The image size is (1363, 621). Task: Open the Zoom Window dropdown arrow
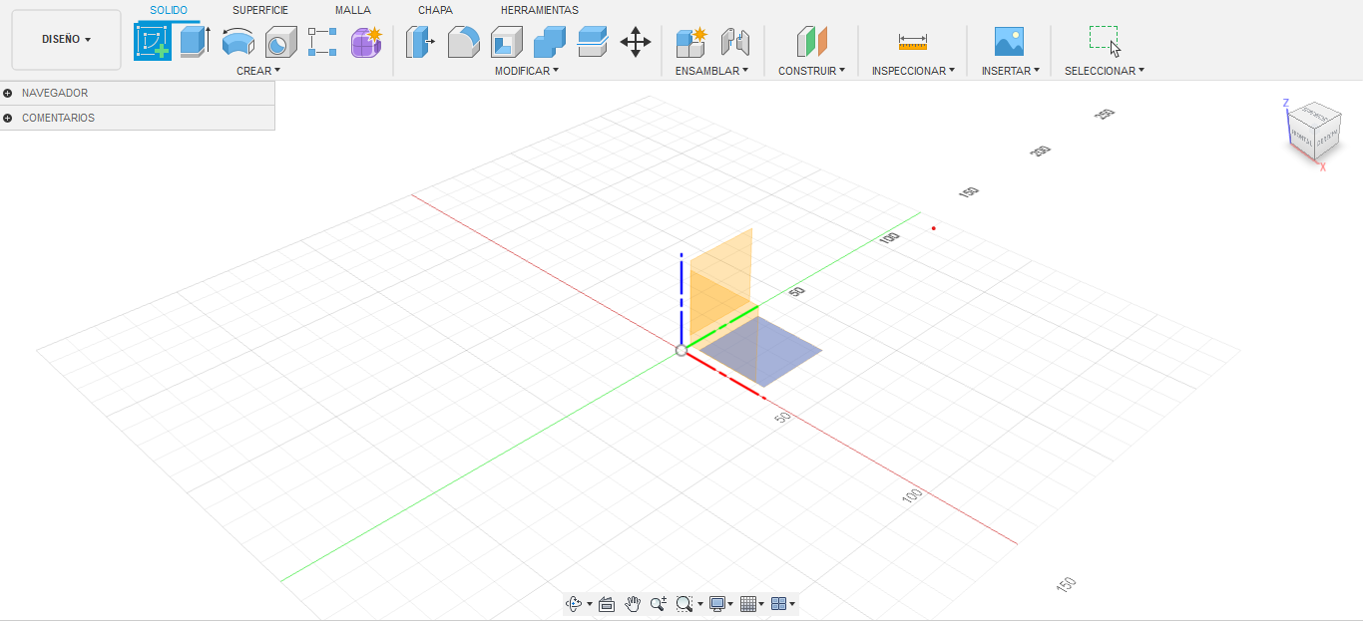point(699,604)
